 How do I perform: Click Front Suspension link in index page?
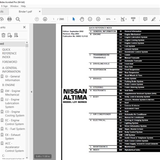[x=132, y=70]
